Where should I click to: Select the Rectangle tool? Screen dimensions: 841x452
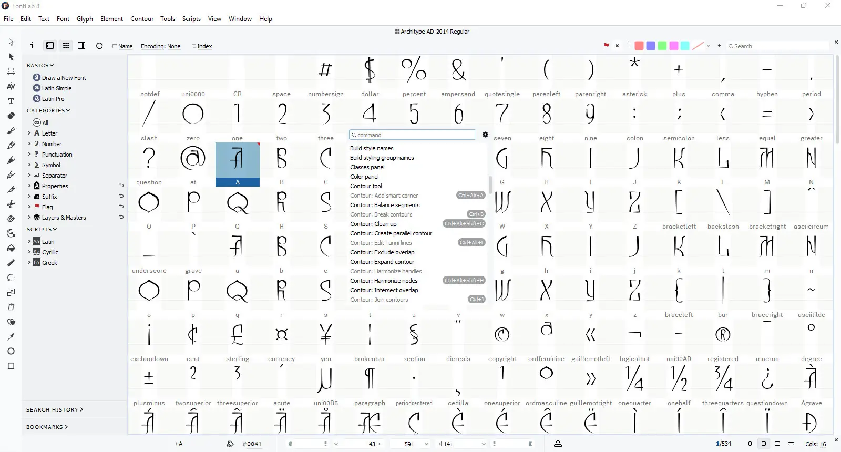(11, 366)
